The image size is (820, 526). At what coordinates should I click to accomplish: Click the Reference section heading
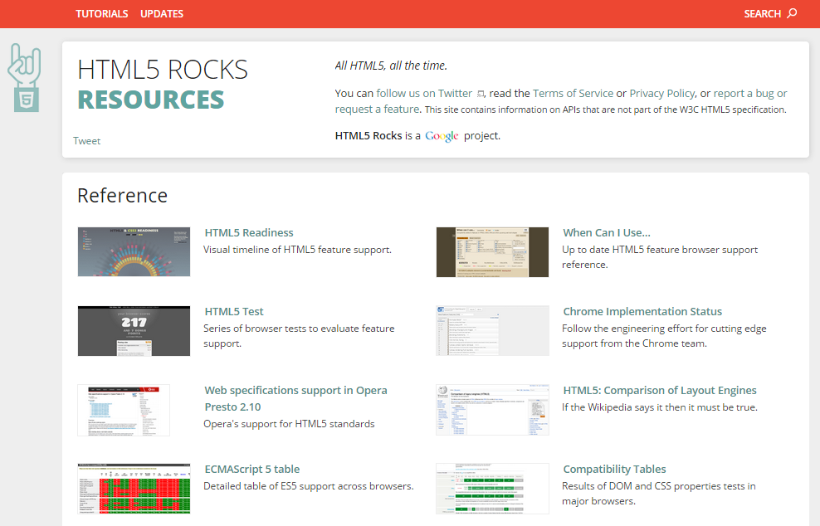122,196
